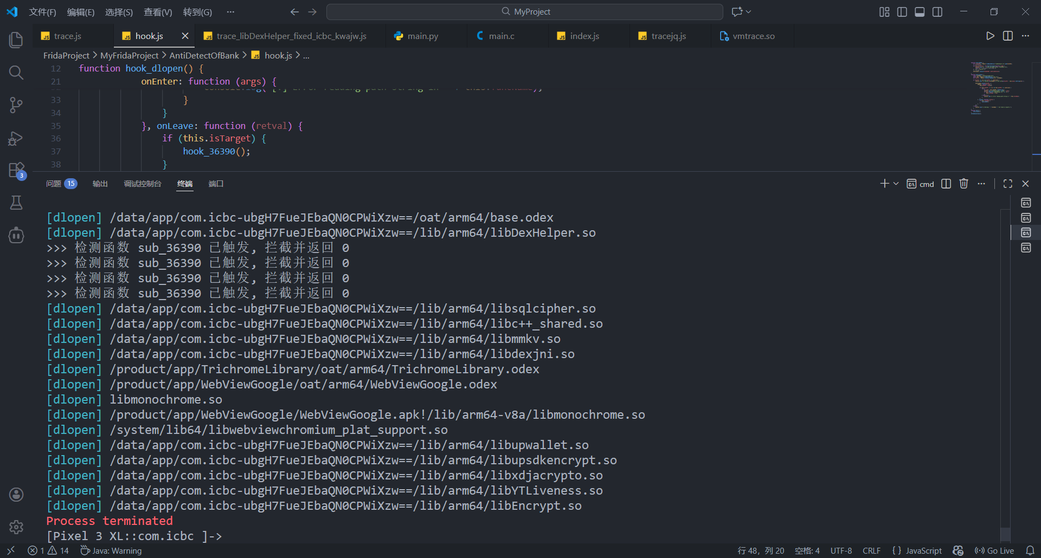This screenshot has height=558, width=1041.
Task: Open Extensions view with badge 3
Action: coord(16,171)
